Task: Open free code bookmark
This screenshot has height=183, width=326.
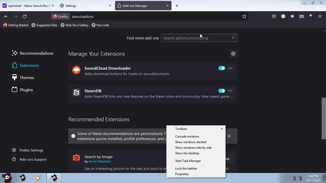Action: (100, 25)
